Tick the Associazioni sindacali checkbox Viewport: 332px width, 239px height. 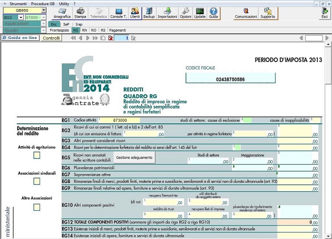click(37, 181)
